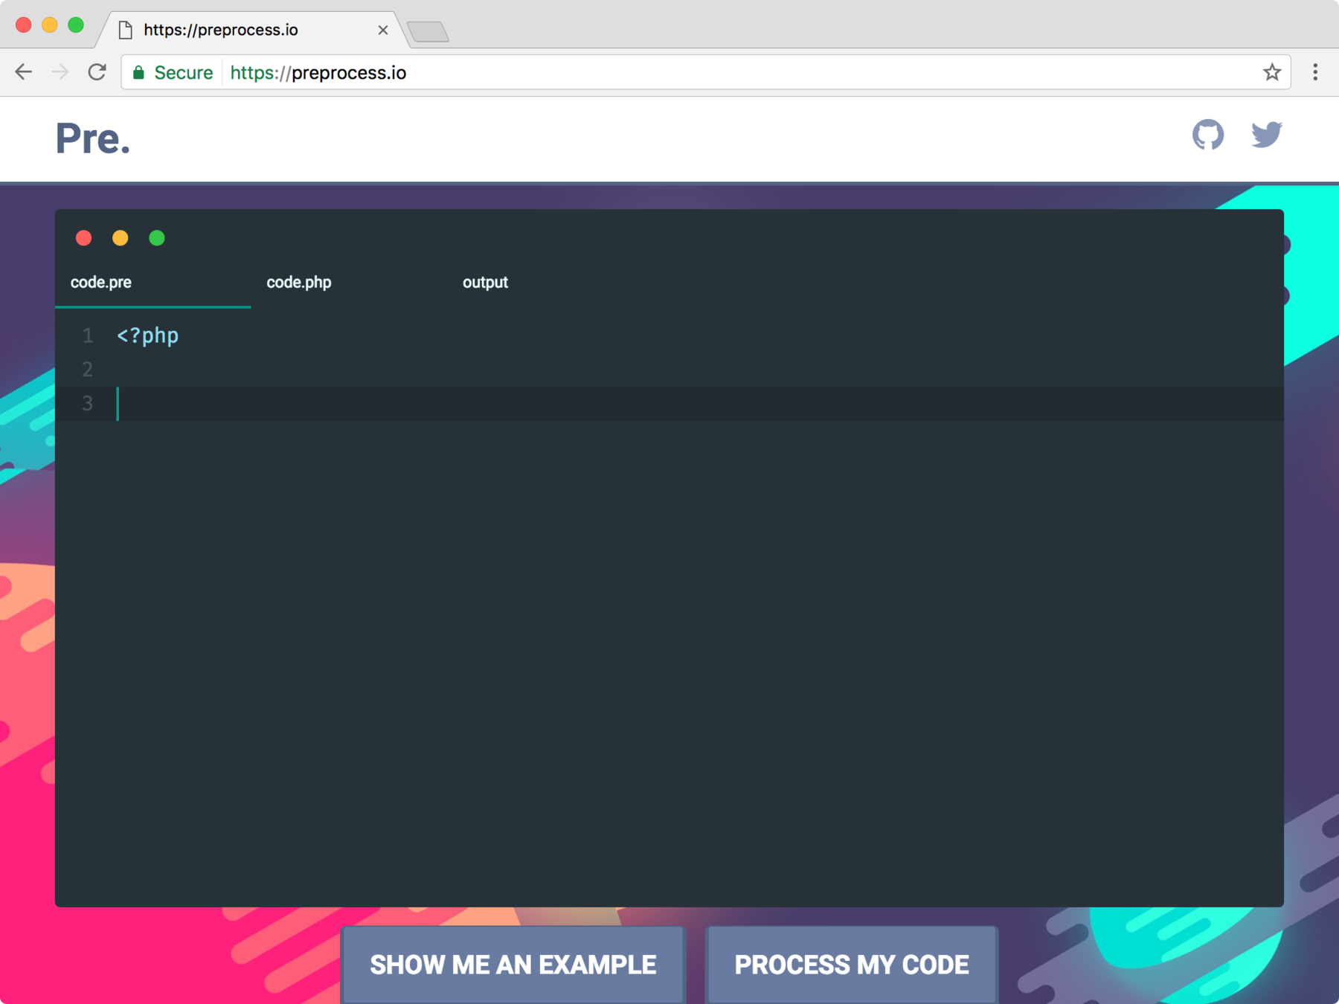1339x1004 pixels.
Task: Switch to the code.php tab
Action: pos(349,283)
